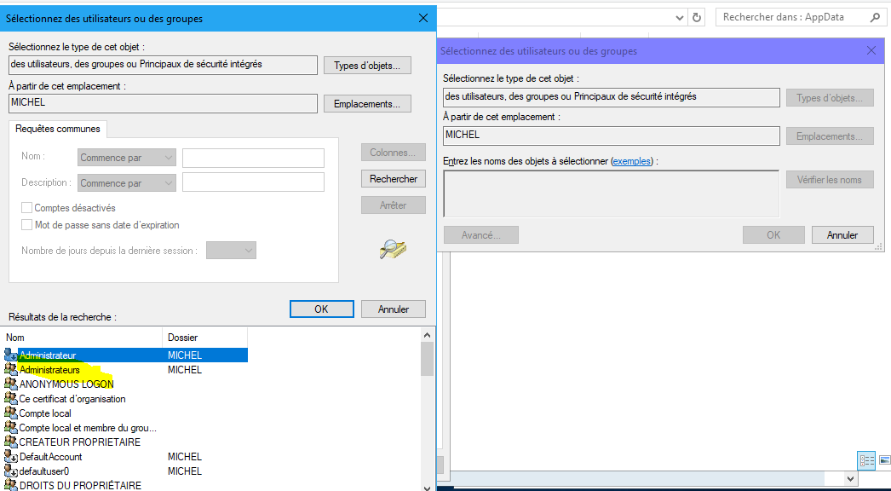The image size is (891, 491).
Task: Click the Types d'objets button in front dialog
Action: (x=367, y=66)
